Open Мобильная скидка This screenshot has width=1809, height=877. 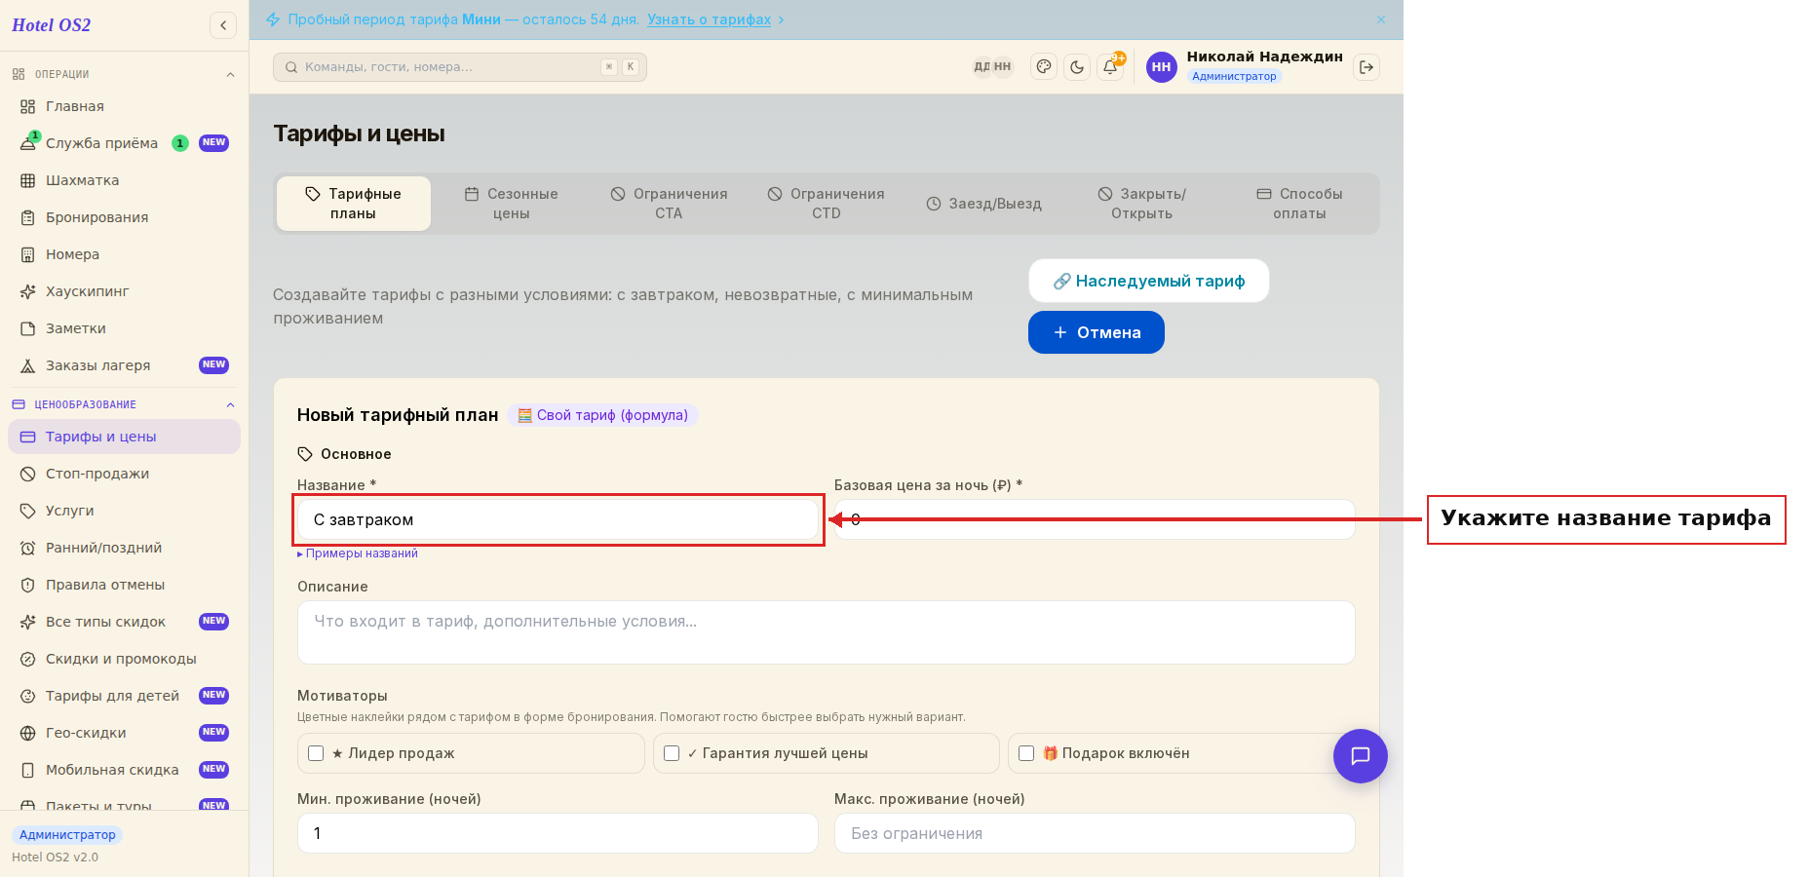pyautogui.click(x=124, y=770)
